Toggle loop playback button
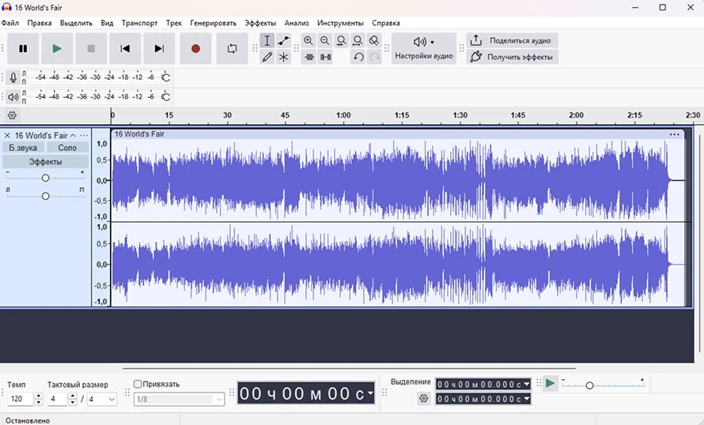This screenshot has width=704, height=425. tap(232, 48)
